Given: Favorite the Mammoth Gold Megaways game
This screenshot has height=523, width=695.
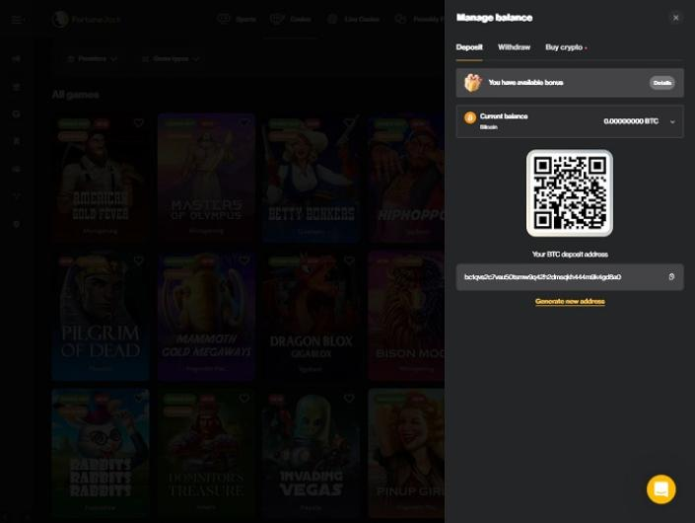Looking at the screenshot, I should click(244, 261).
